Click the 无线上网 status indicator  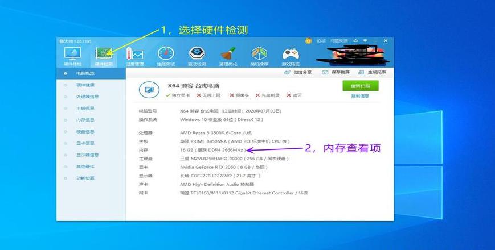point(208,95)
